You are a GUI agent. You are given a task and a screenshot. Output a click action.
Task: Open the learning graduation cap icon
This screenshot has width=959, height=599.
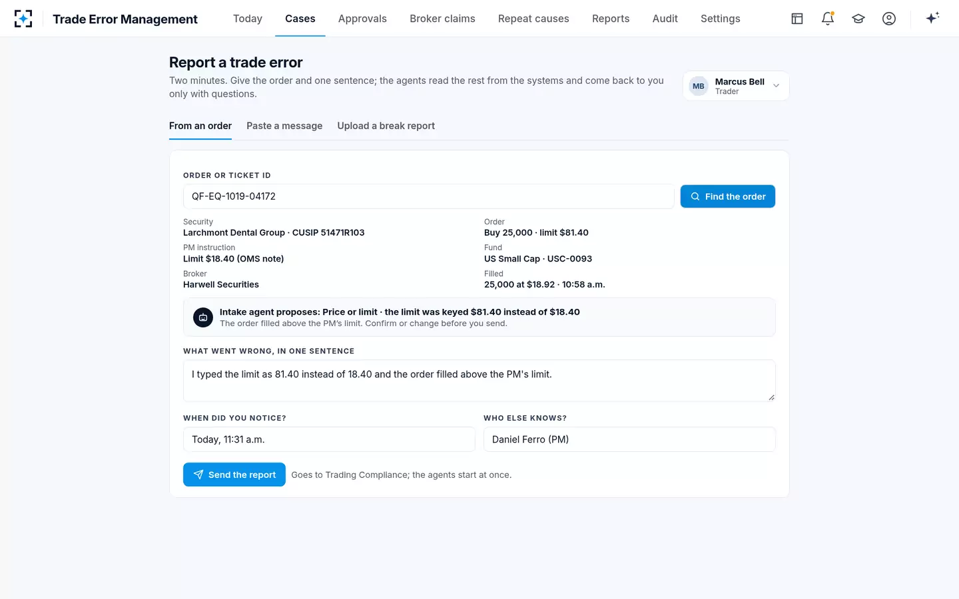858,19
